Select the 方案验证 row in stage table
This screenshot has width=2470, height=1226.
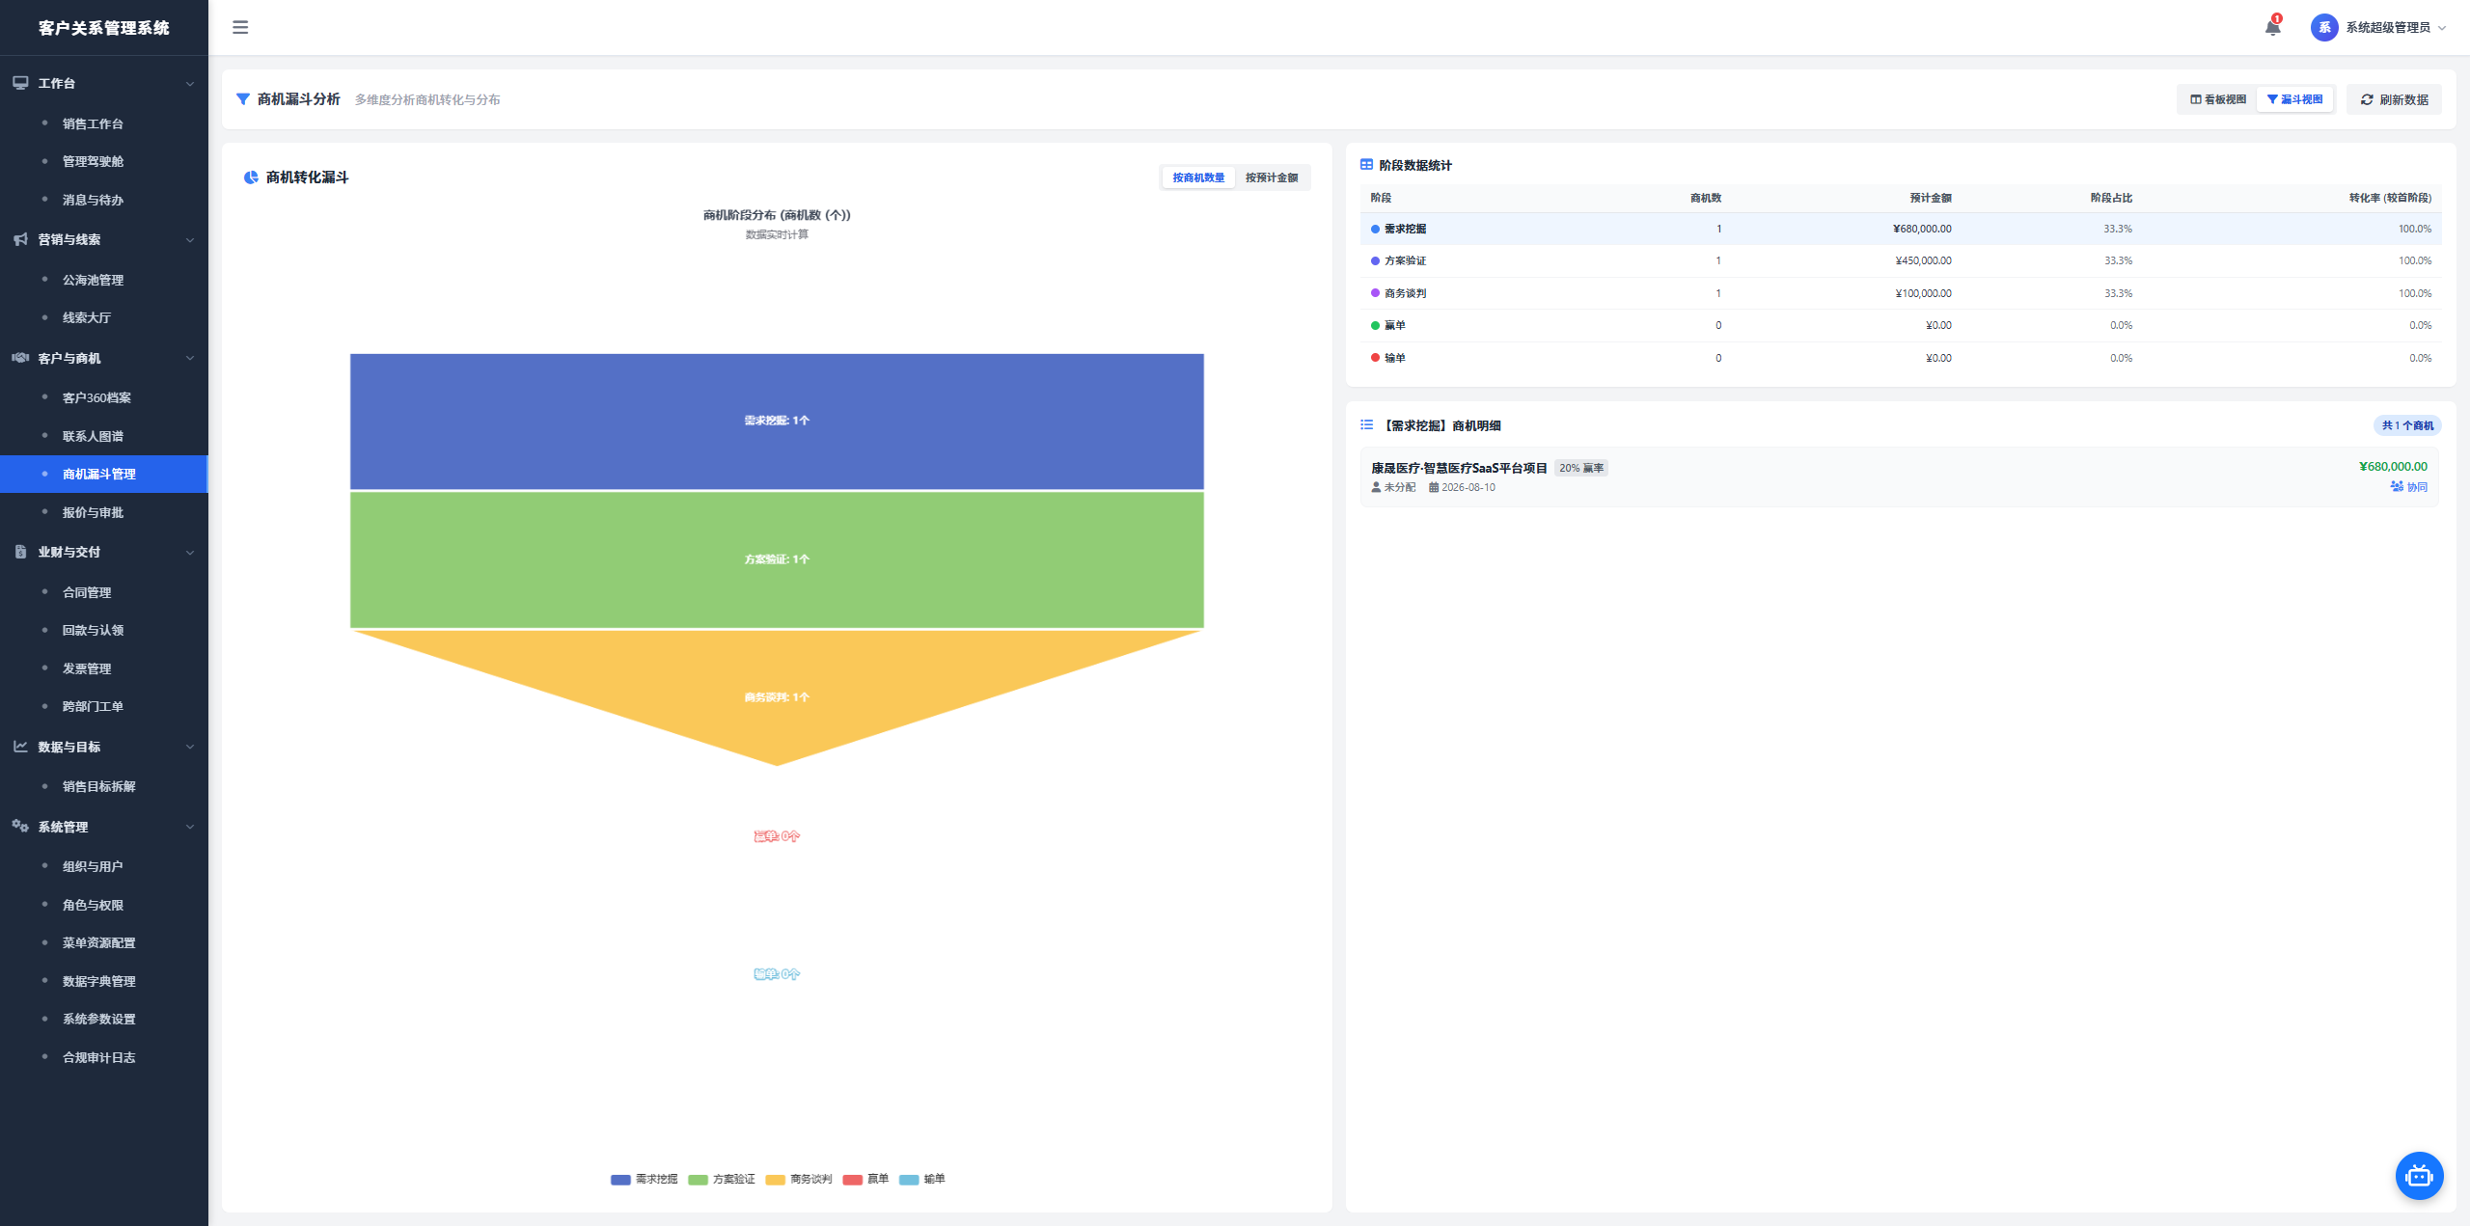(1900, 260)
